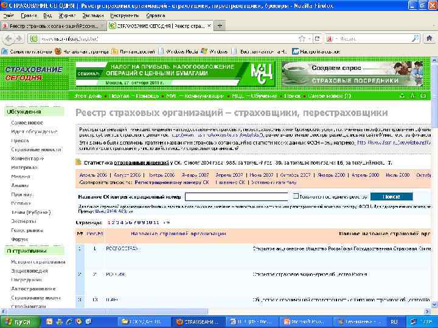
Task: Open the Закладки menu
Action: pyautogui.click(x=93, y=16)
